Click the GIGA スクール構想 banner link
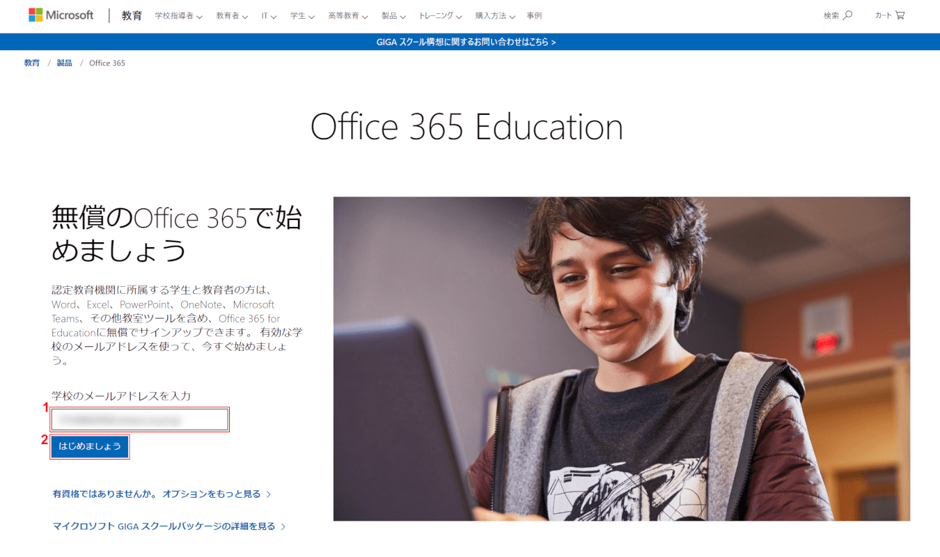 (466, 42)
